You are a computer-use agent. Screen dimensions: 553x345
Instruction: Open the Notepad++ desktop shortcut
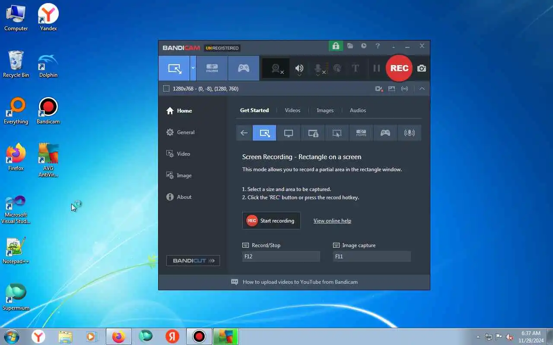click(16, 251)
